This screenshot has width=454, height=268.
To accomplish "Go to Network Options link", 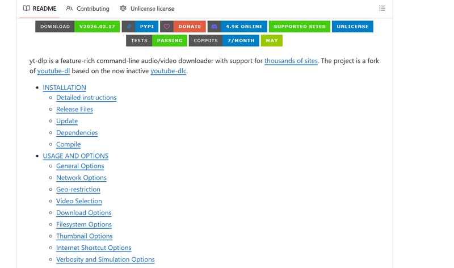I will coord(81,178).
